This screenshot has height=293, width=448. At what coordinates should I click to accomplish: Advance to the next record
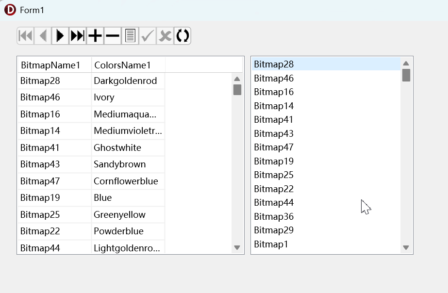pos(60,35)
